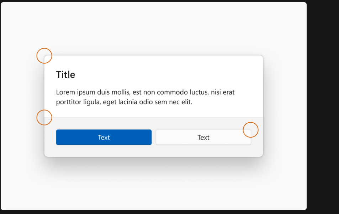This screenshot has width=339, height=214.
Task: Click the word "commodo" in the body text
Action: click(x=171, y=92)
